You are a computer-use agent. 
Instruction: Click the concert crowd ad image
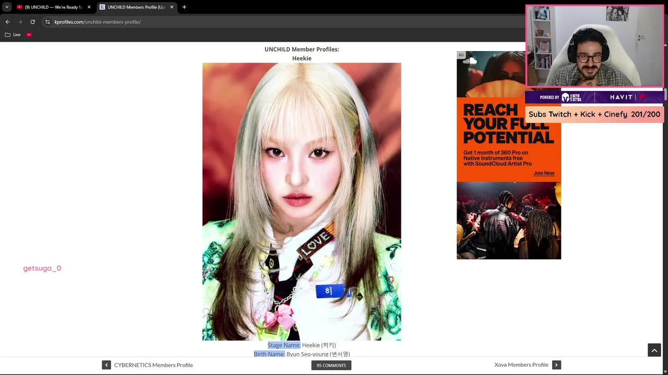[x=509, y=220]
